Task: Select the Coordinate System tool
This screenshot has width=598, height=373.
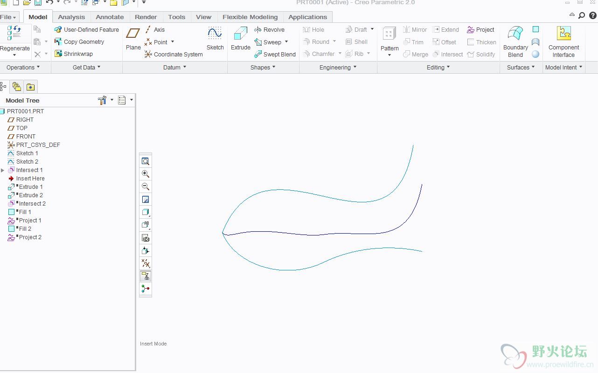Action: [174, 54]
